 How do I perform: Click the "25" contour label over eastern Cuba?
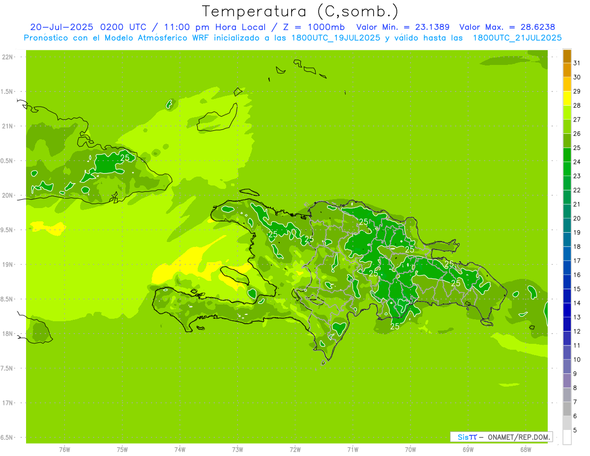(125, 158)
